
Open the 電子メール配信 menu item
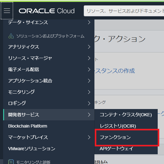click(x=49, y=69)
